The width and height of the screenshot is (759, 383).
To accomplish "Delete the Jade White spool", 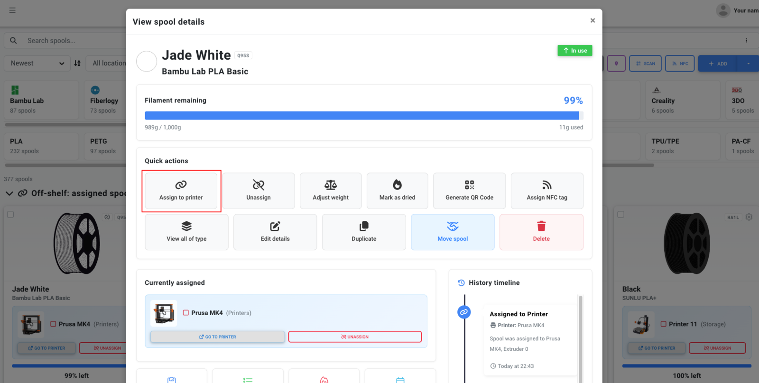I will (541, 232).
